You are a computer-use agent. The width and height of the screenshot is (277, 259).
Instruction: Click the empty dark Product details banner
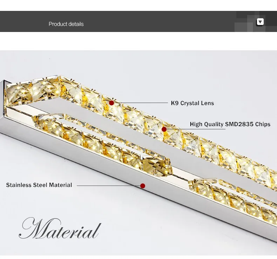(138, 21)
